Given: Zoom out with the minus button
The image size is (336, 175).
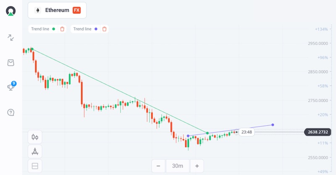Looking at the screenshot, I should point(158,166).
